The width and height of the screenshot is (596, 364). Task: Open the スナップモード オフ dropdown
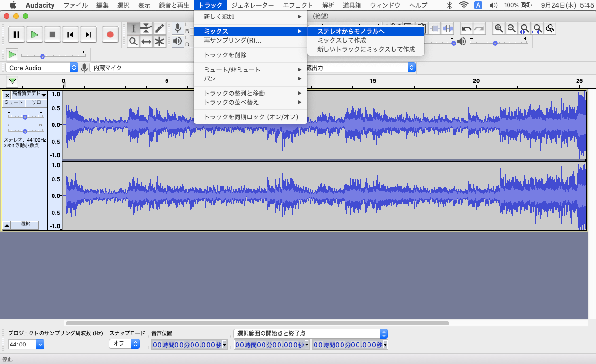[x=124, y=344]
